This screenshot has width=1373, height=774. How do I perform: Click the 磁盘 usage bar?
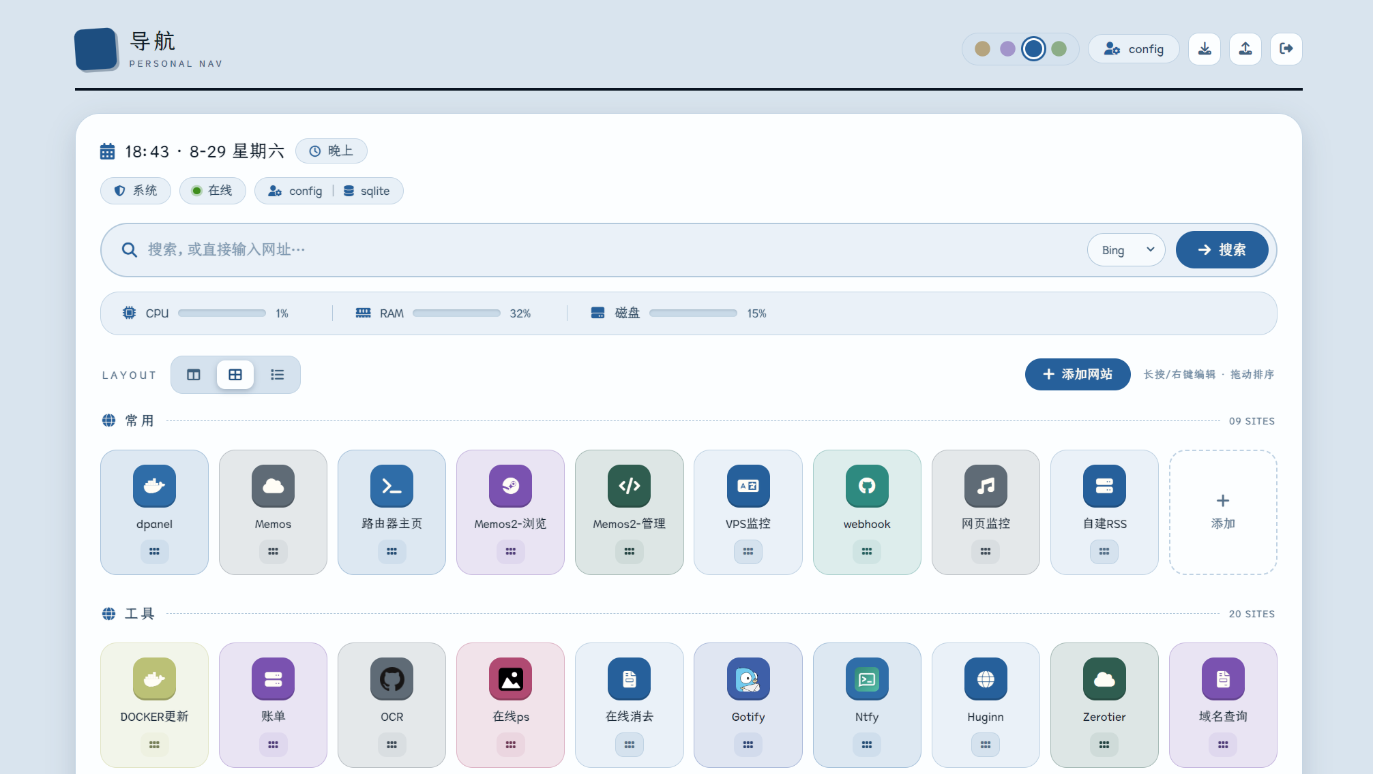[693, 313]
